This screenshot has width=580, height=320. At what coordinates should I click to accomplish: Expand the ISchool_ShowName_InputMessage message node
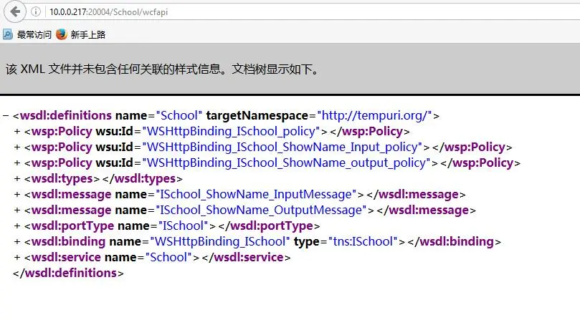[x=17, y=195]
